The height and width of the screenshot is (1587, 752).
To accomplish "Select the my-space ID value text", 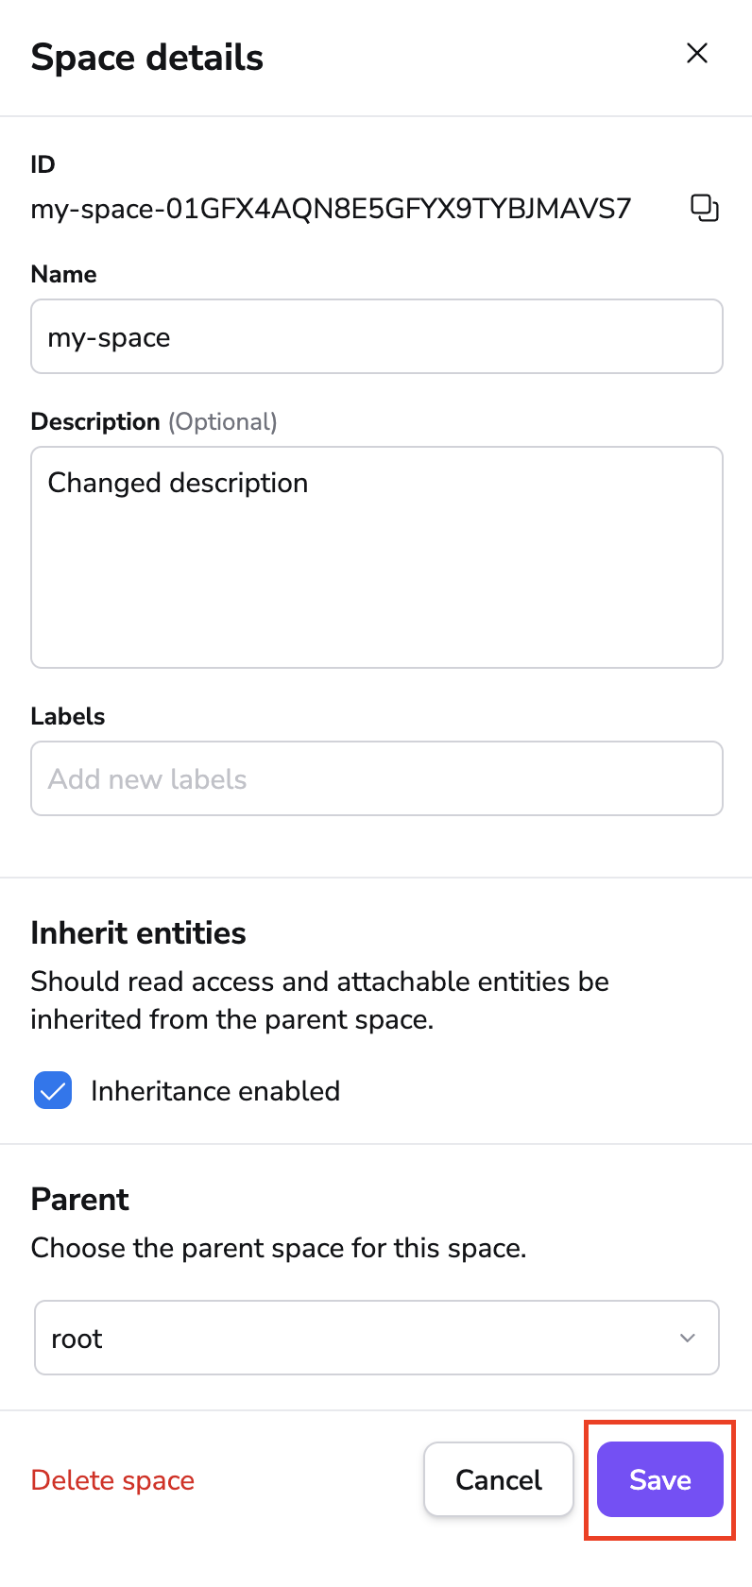I will tap(331, 209).
